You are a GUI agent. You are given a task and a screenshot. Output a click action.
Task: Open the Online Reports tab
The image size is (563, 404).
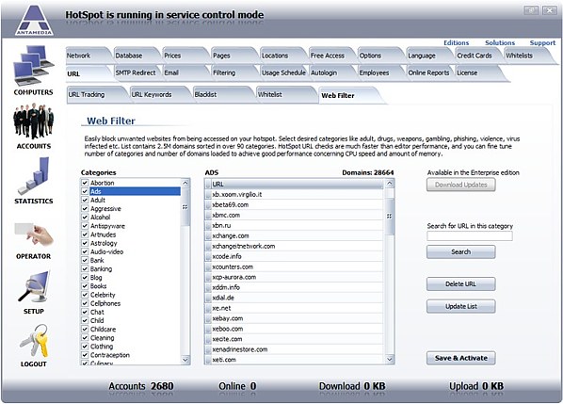click(x=428, y=73)
